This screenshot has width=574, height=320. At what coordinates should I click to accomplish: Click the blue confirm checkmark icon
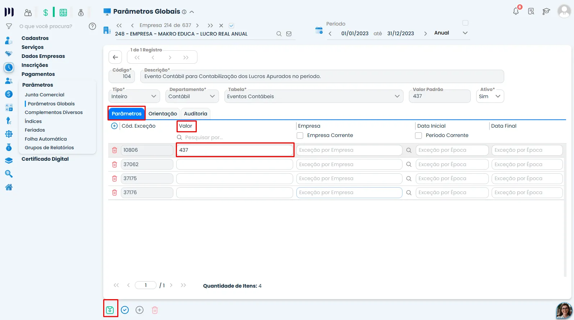tap(125, 310)
